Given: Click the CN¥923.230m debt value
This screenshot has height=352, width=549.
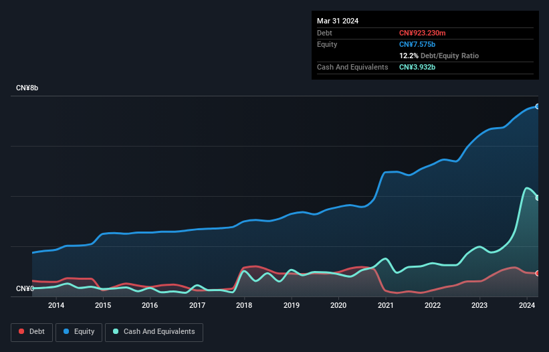Looking at the screenshot, I should [422, 33].
